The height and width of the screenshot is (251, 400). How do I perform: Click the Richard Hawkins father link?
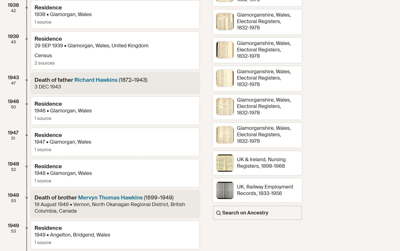96,80
